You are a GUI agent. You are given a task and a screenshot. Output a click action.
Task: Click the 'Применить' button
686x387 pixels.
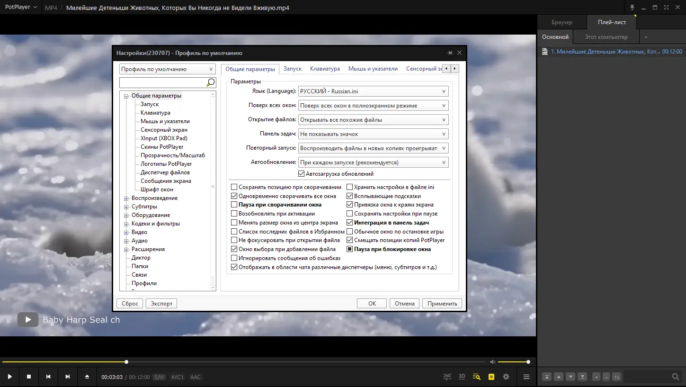(442, 304)
